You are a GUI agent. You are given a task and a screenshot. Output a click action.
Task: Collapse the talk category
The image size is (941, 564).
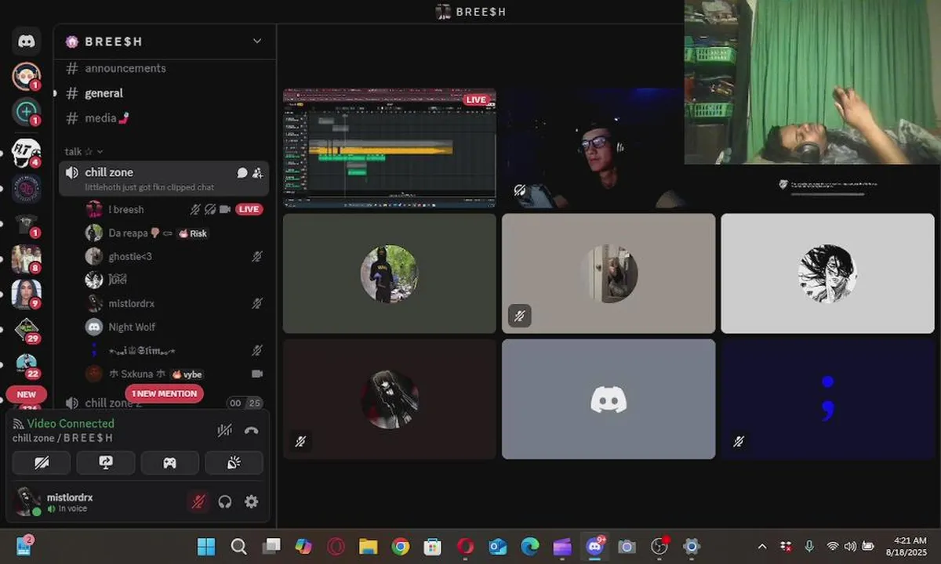pos(84,151)
